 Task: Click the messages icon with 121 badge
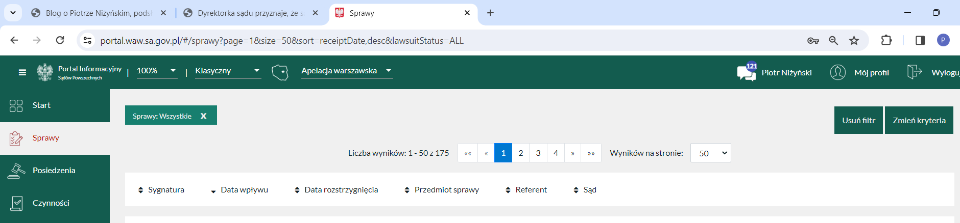click(746, 73)
